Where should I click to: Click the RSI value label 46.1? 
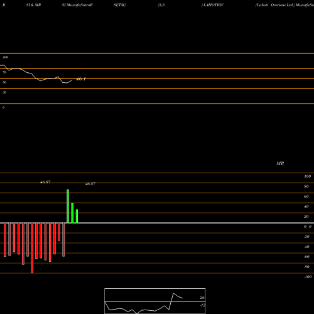pos(81,79)
